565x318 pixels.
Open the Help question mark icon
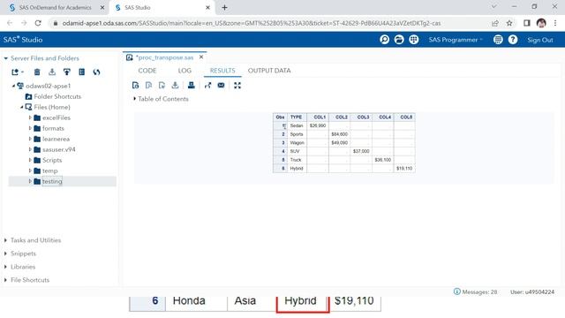click(513, 40)
